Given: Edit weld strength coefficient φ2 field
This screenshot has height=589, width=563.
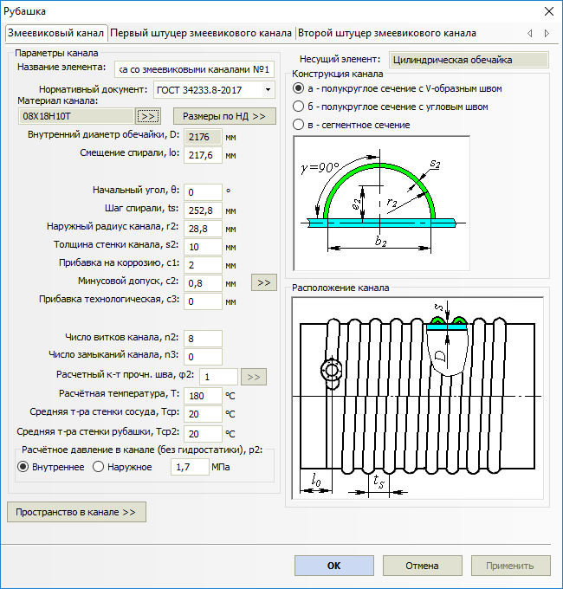Looking at the screenshot, I should (x=218, y=377).
